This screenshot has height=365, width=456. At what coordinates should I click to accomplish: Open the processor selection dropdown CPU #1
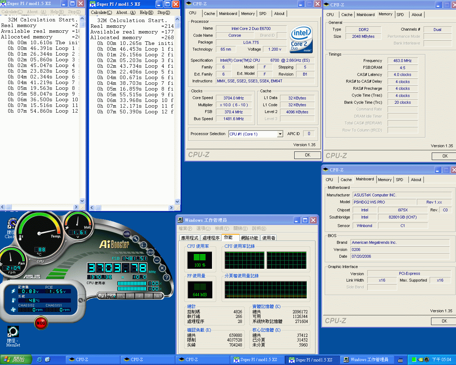(256, 134)
